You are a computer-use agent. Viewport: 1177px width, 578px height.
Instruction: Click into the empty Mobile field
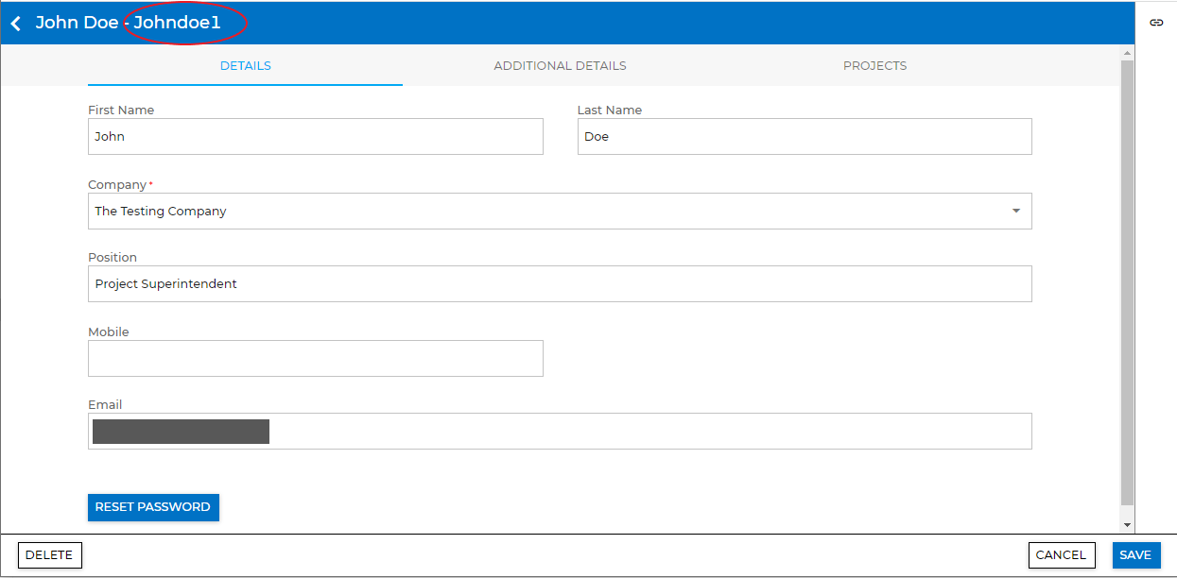point(315,359)
